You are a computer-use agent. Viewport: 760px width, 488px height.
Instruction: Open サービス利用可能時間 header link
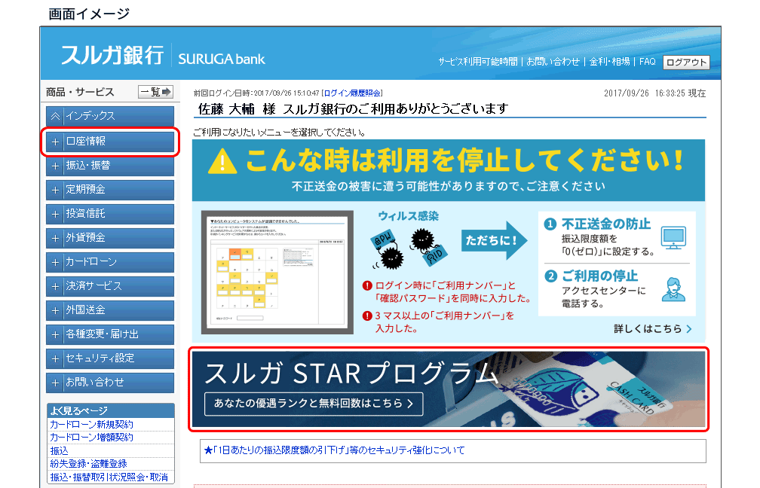click(x=478, y=62)
